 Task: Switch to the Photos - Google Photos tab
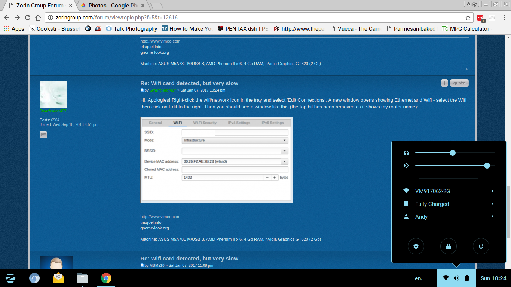pos(113,6)
